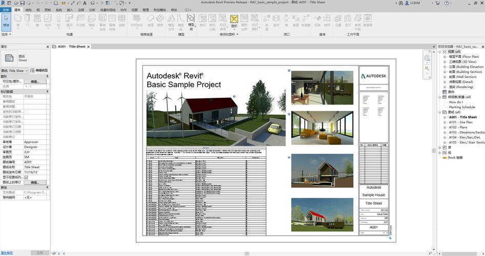Screen dimensions: 485x256
Task: Click the shopping cart Exchange icon
Action: coord(438,3)
